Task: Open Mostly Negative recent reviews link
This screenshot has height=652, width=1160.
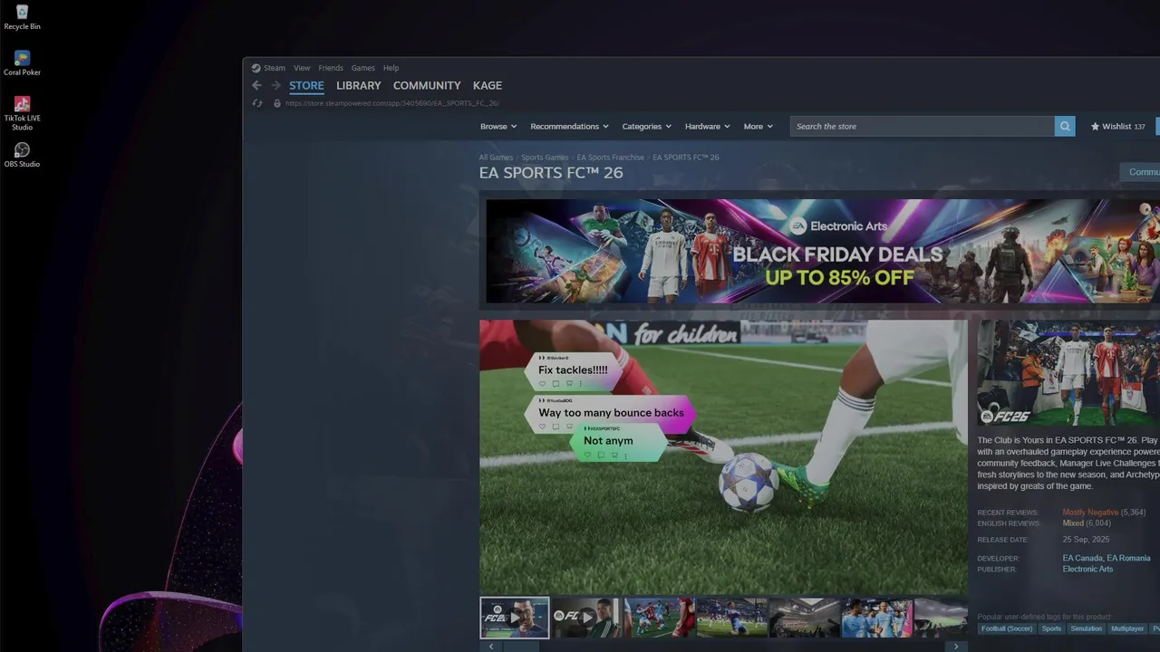Action: point(1090,513)
